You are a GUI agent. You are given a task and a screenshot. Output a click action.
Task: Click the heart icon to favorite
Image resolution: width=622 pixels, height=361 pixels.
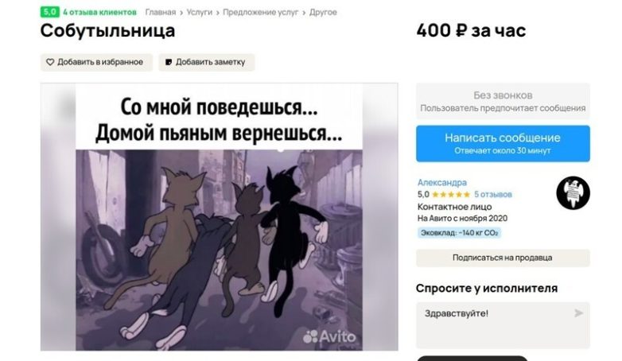pyautogui.click(x=50, y=62)
